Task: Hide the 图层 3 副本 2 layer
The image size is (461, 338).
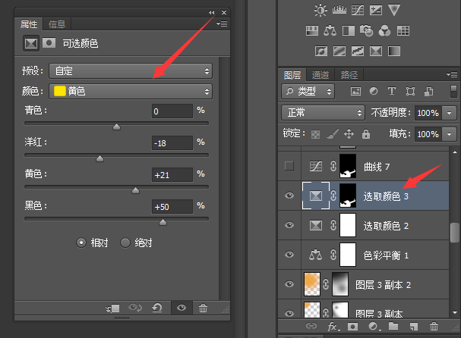Action: click(289, 284)
